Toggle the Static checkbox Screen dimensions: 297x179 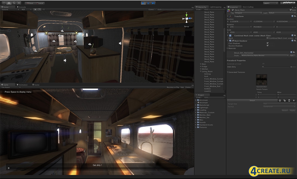(290, 10)
